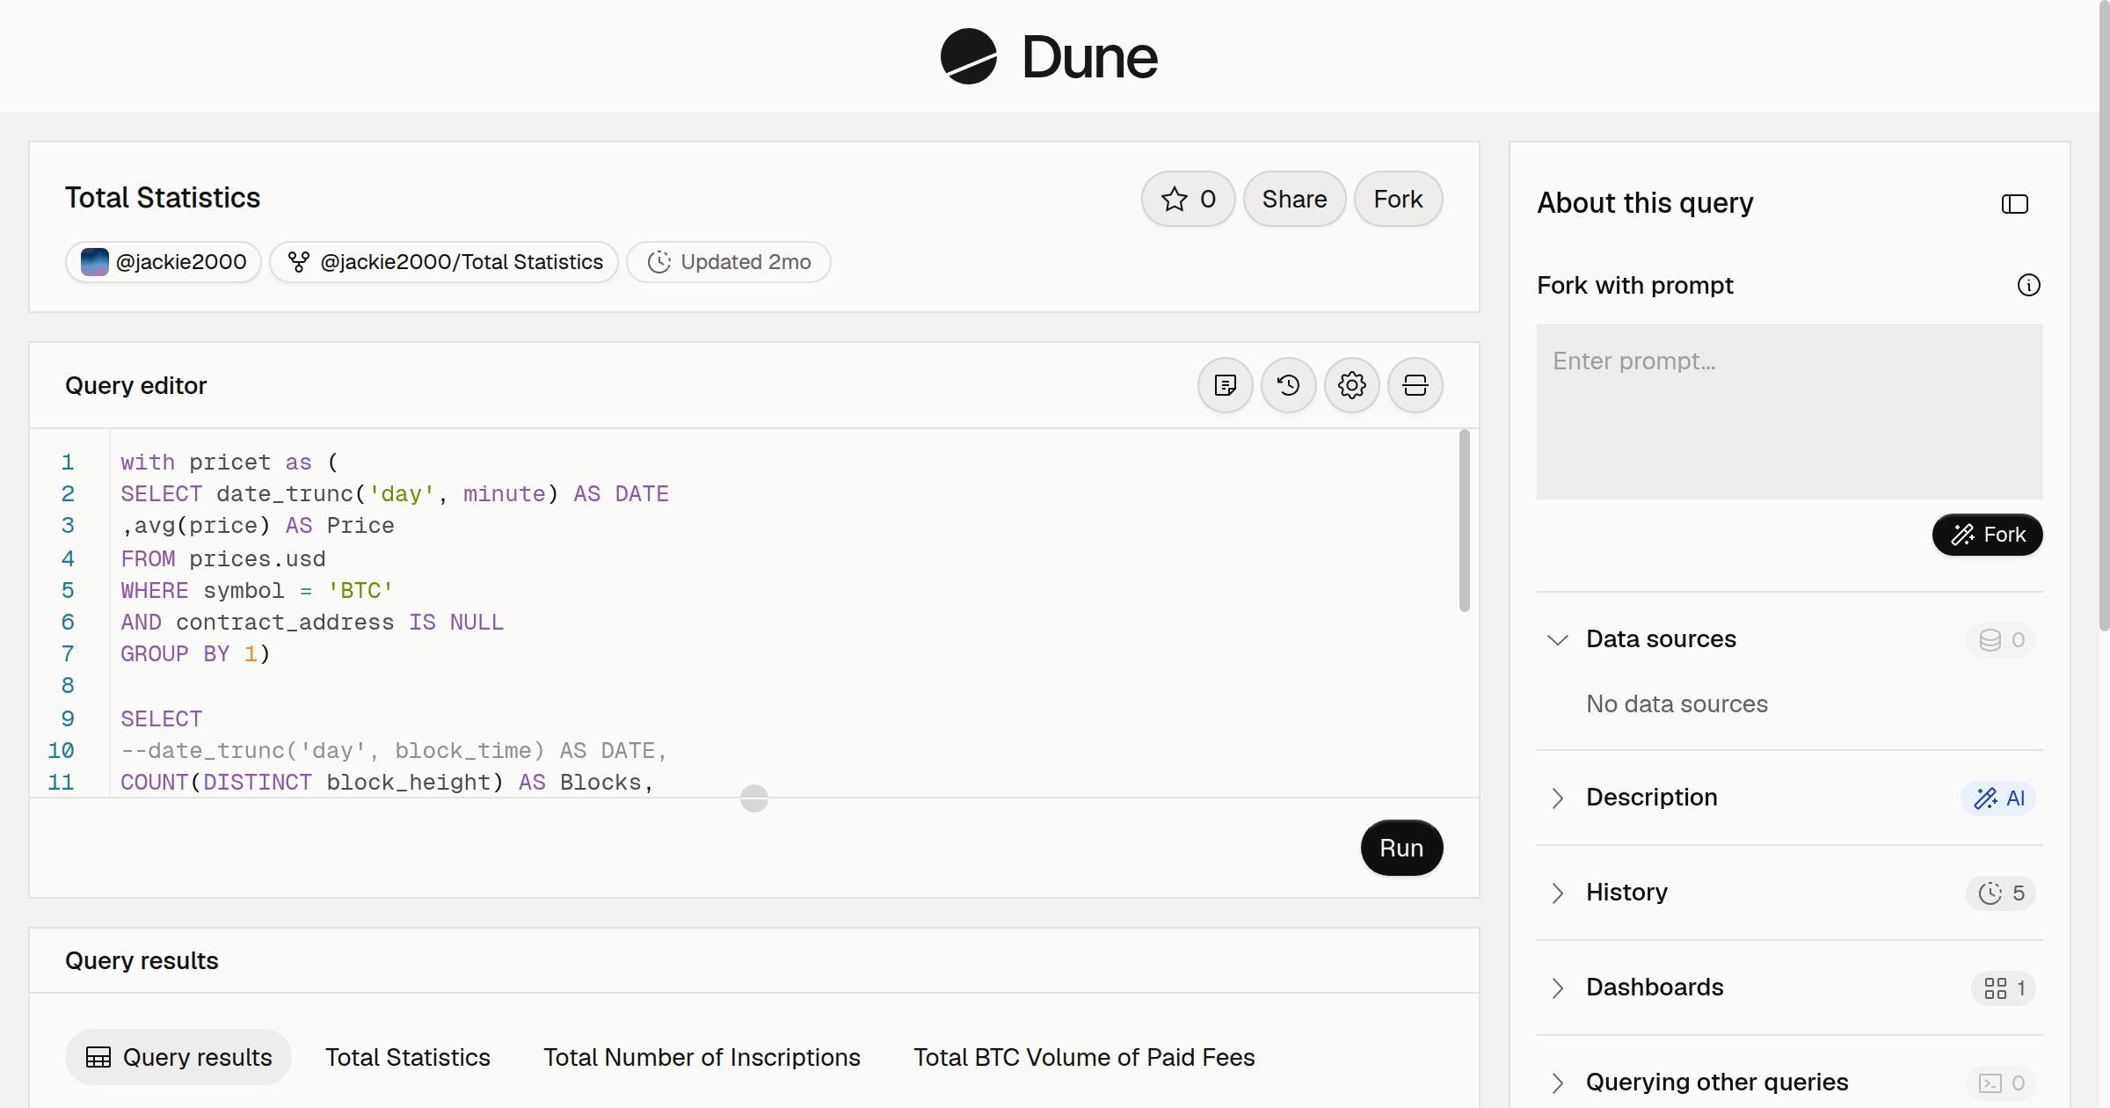Select the Query results tab
This screenshot has width=2110, height=1108.
click(x=178, y=1057)
